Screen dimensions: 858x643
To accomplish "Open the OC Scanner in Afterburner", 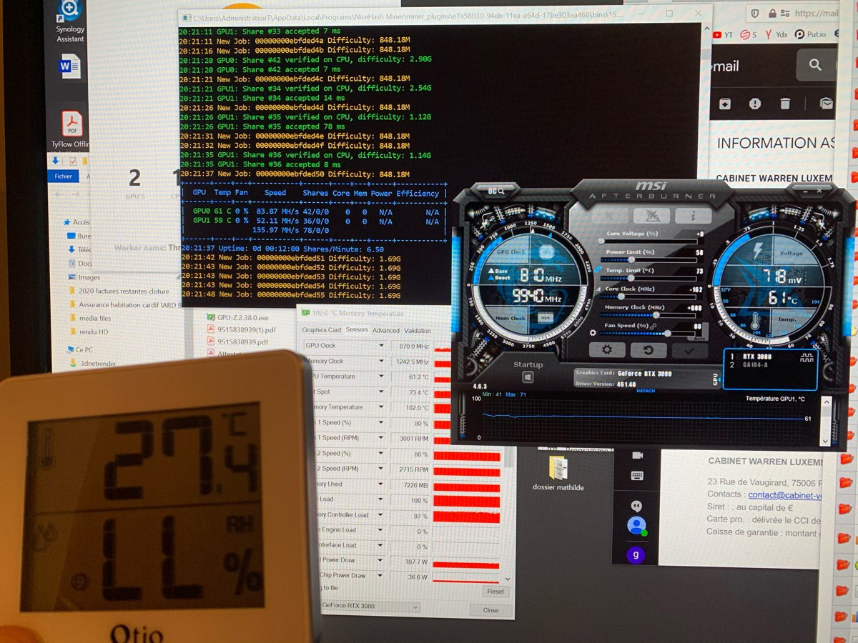I will [496, 191].
